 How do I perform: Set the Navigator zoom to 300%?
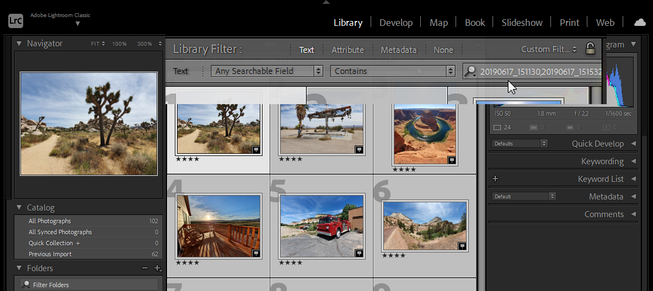(144, 44)
